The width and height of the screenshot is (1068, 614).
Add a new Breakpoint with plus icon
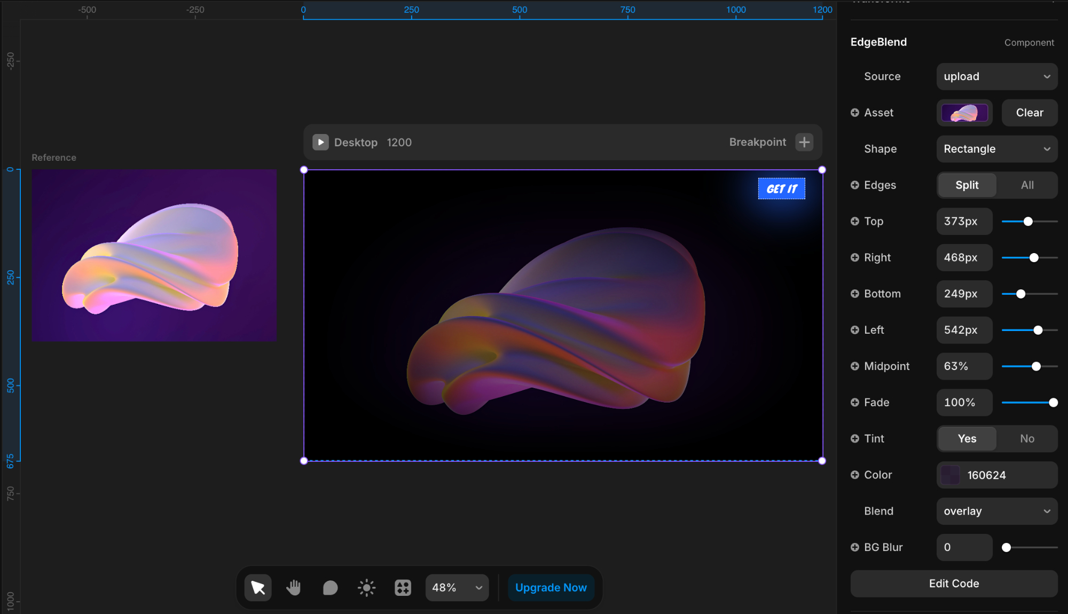click(804, 142)
